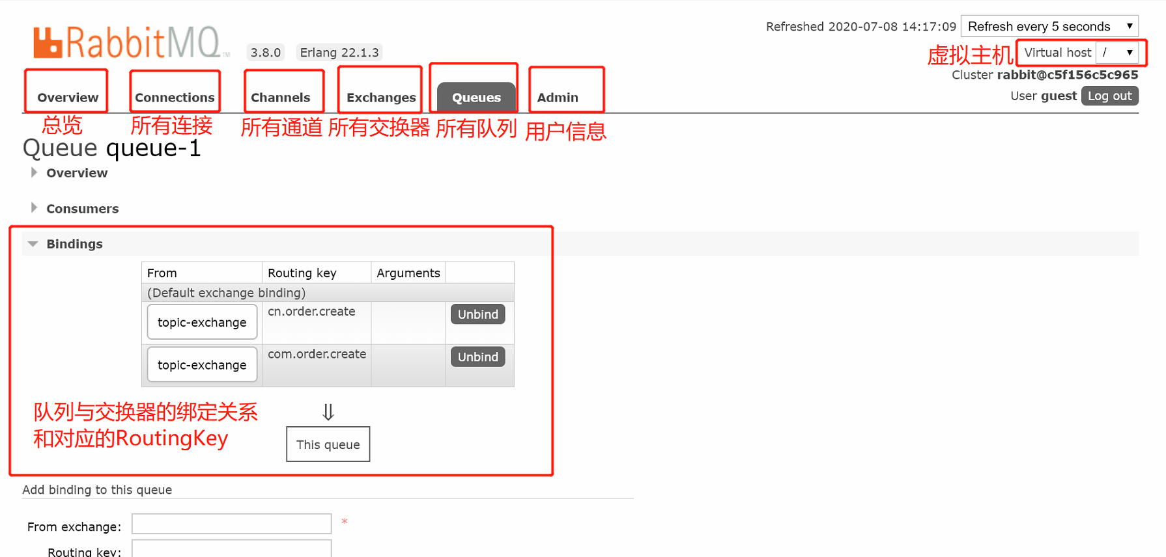Open the refresh interval dropdown
The image size is (1166, 557).
coord(1049,27)
